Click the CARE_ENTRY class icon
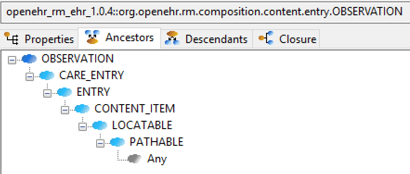This screenshot has height=174, width=410. tap(47, 75)
